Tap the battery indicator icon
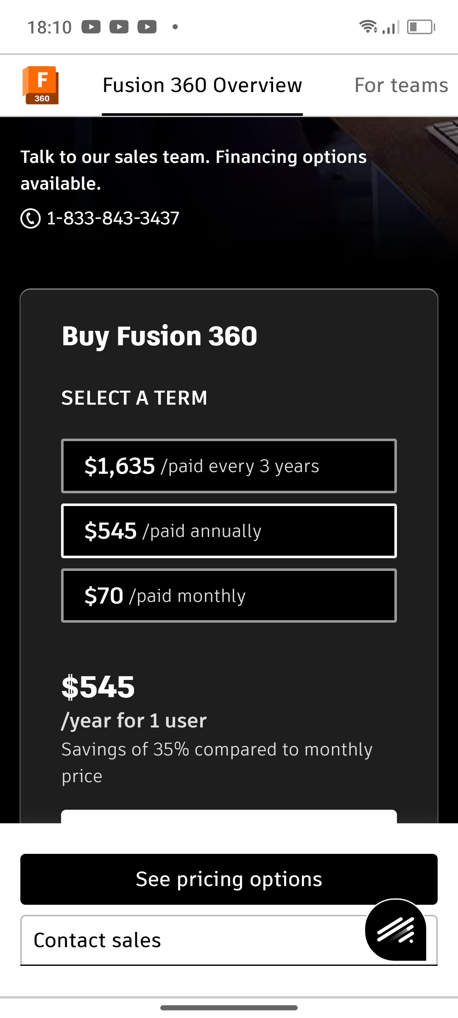The width and height of the screenshot is (458, 1018). (421, 27)
